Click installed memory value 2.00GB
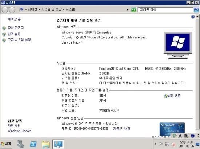Viewport: 200px width, 149px height. point(104,73)
